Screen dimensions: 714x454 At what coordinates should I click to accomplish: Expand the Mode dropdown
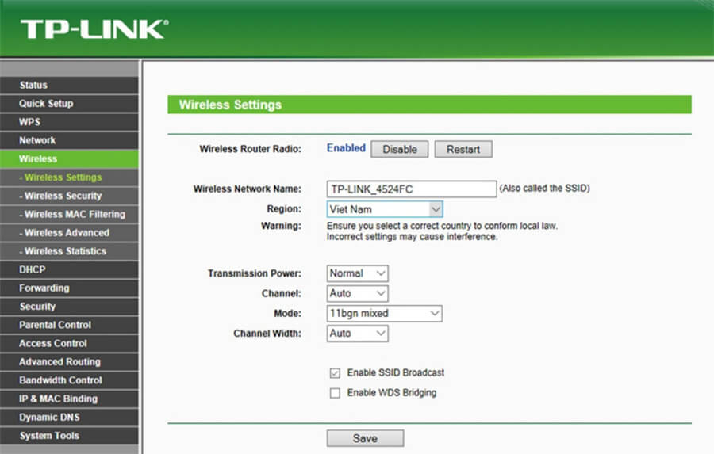tap(384, 314)
